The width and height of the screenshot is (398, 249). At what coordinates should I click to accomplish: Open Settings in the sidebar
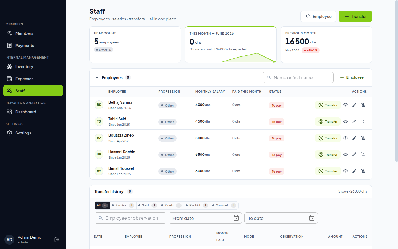pyautogui.click(x=33, y=133)
